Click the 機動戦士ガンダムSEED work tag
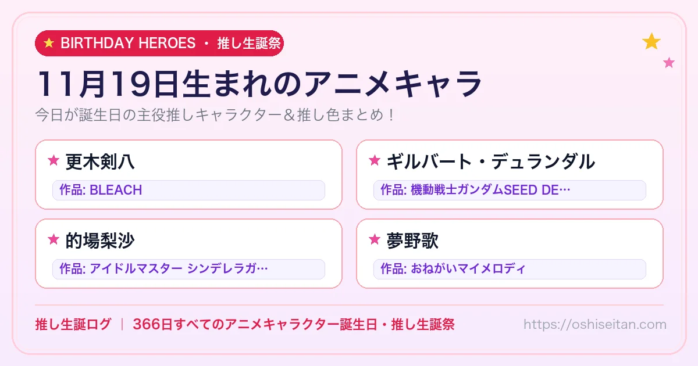Screen dimensions: 698x366 510,190
